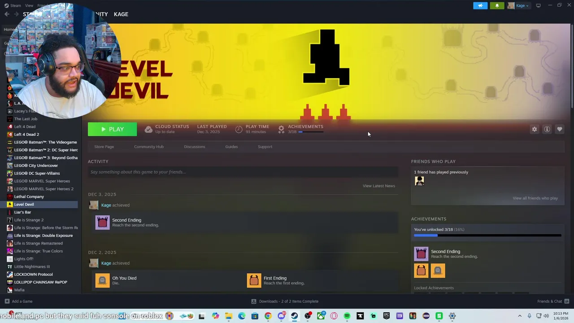This screenshot has width=574, height=323.
Task: Click the Add a Game plus icon
Action: [7, 301]
